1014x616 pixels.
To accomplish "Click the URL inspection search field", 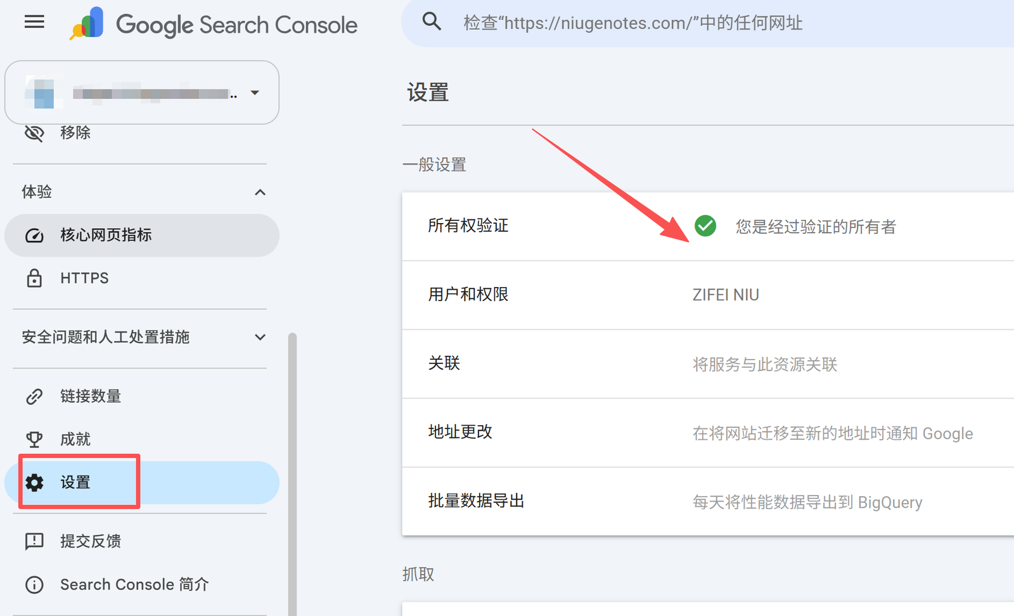I will (707, 23).
